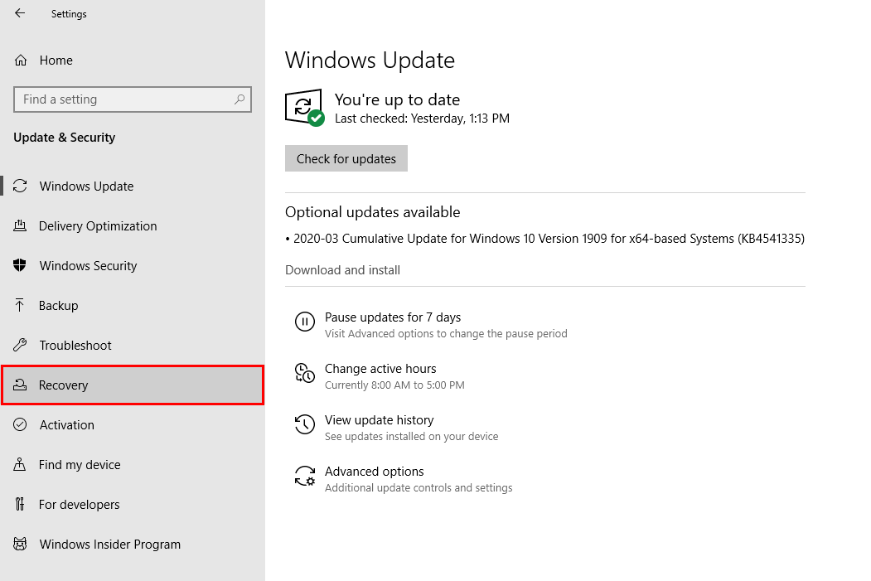Click the Home house icon

click(x=21, y=60)
